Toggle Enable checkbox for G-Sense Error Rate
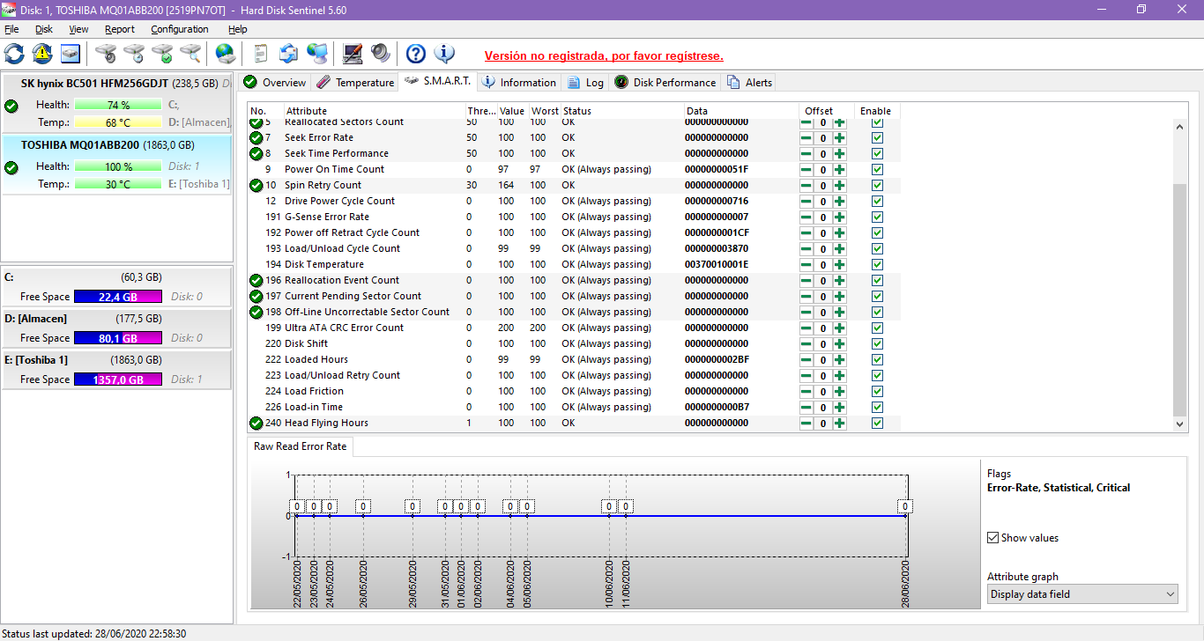This screenshot has width=1204, height=641. (877, 217)
